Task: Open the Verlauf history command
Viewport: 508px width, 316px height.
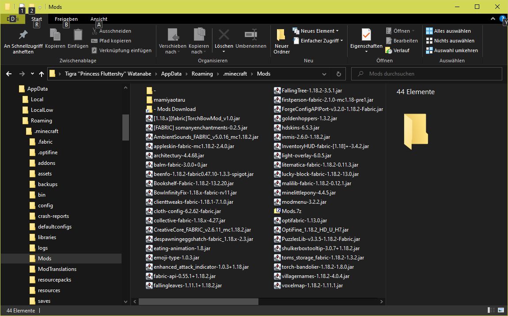Action: (x=398, y=50)
